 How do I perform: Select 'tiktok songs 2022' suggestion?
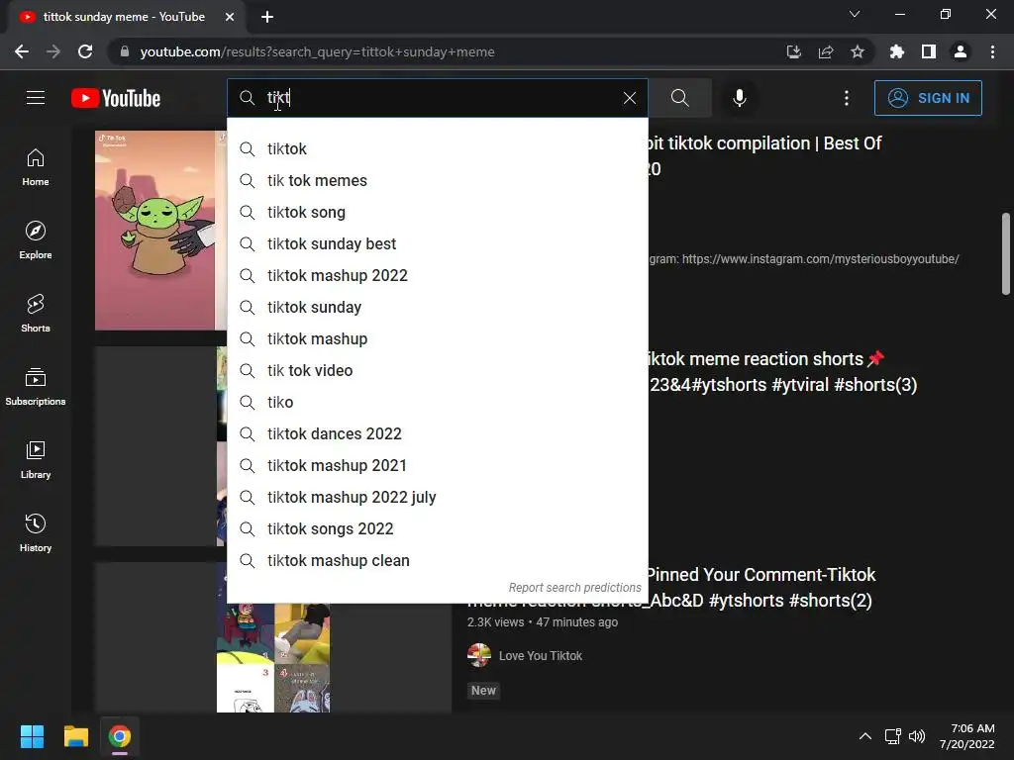click(x=437, y=528)
